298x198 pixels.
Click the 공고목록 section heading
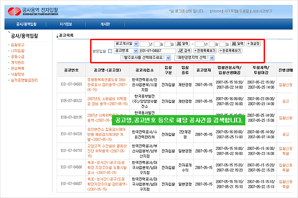coord(66,35)
